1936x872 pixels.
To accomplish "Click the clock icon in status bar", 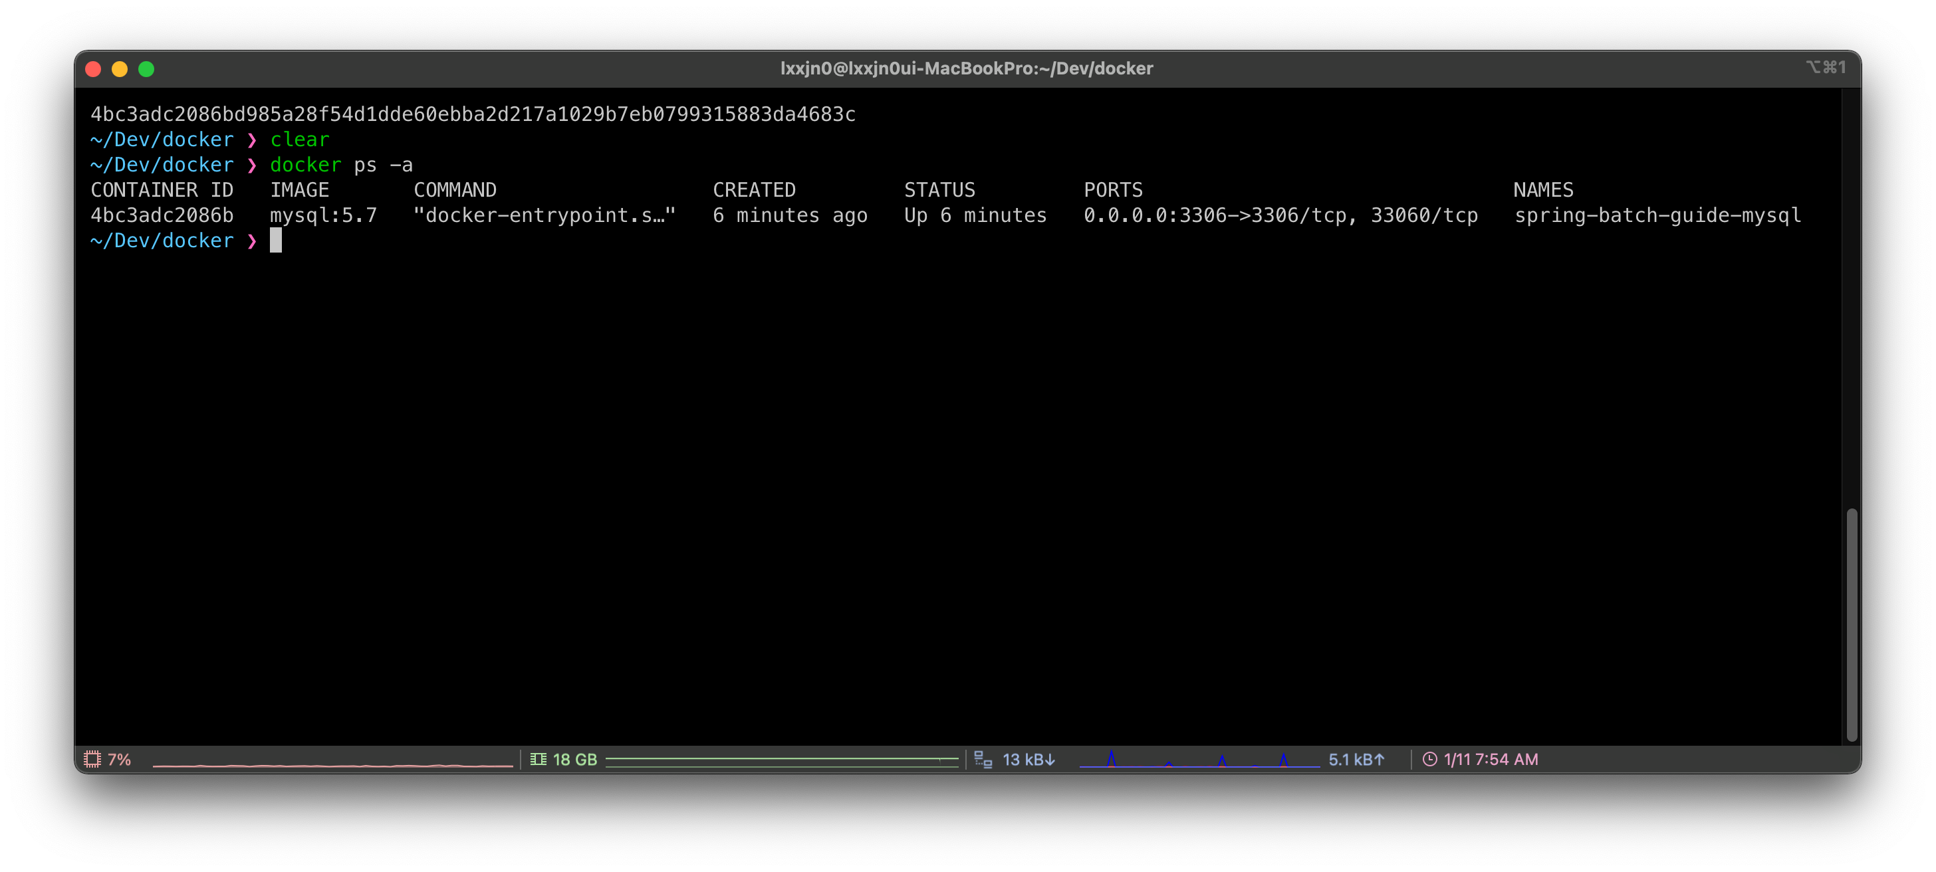I will pos(1429,759).
